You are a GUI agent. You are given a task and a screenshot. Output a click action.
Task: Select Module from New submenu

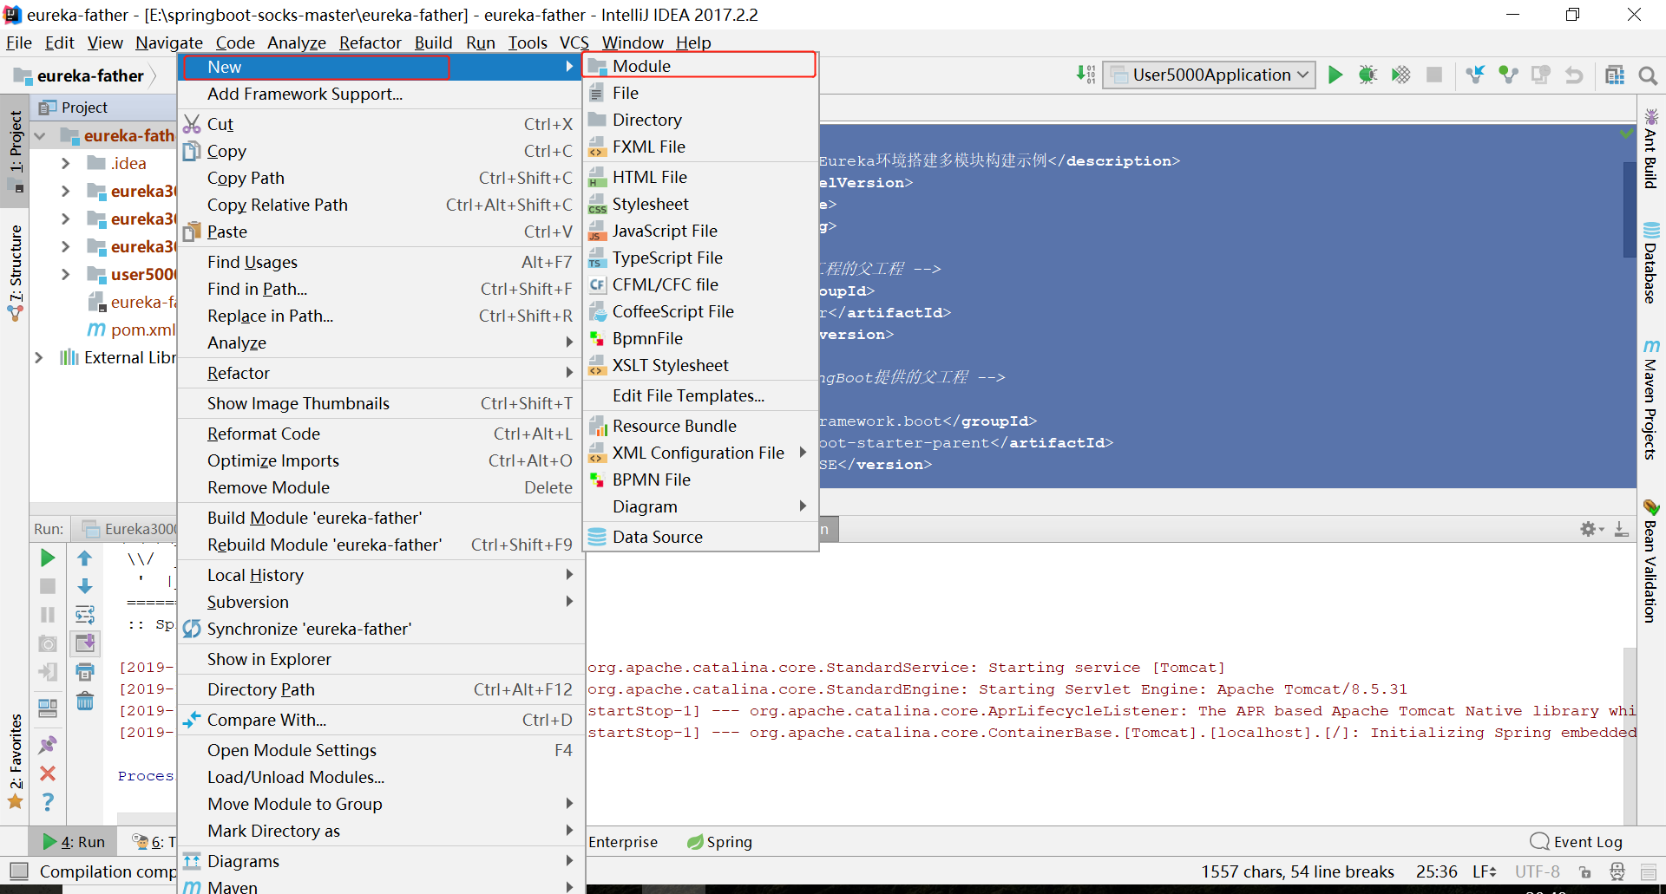[701, 66]
